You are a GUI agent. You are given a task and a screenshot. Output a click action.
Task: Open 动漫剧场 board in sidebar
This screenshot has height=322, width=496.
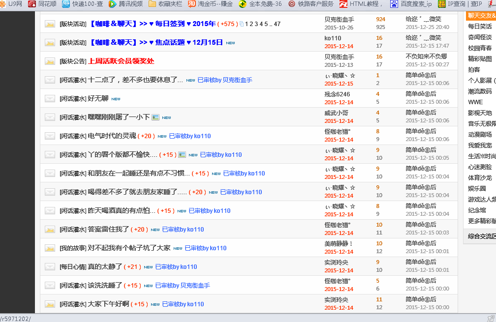coord(480,135)
